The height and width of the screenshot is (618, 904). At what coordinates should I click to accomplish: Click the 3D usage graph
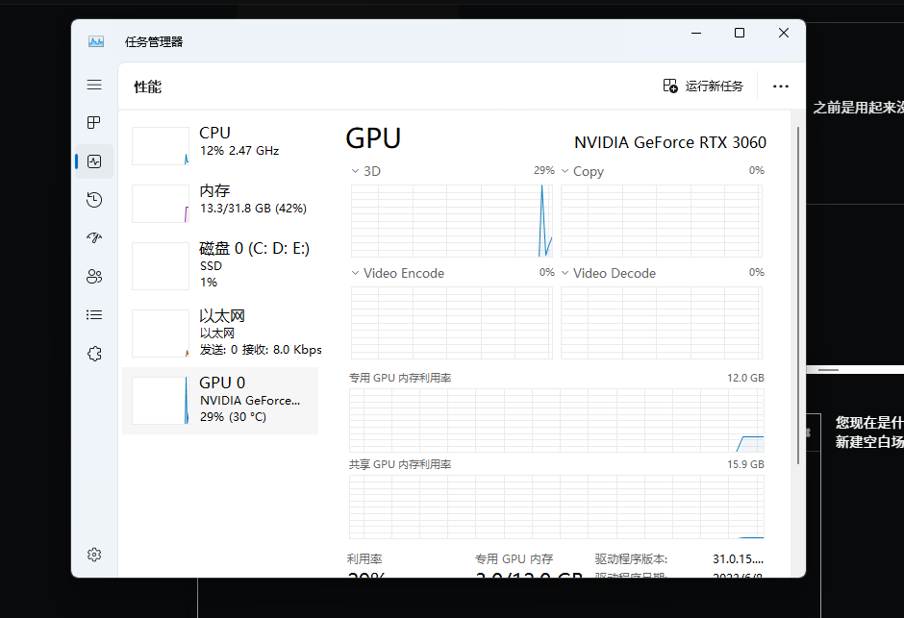click(452, 221)
